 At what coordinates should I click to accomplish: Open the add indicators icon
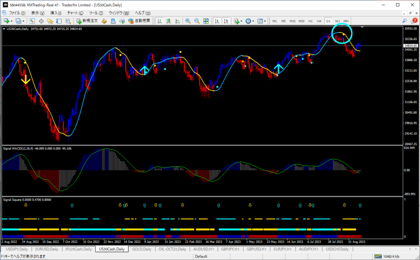coord(236,21)
